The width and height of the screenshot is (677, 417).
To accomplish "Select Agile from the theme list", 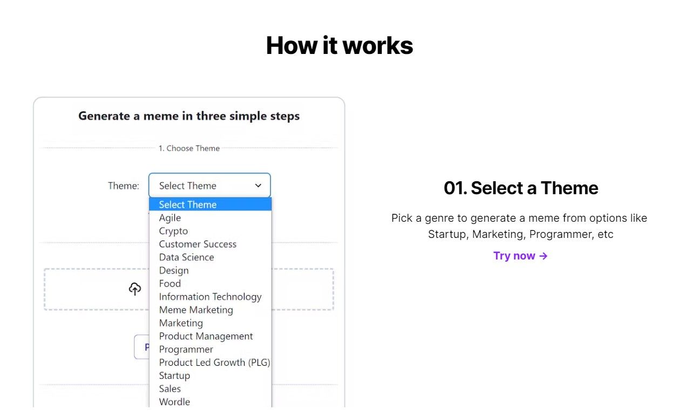I will 211,218.
